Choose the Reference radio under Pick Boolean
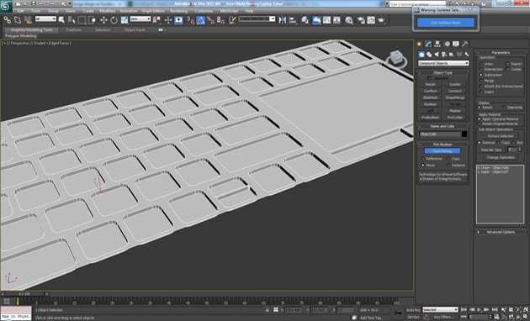The height and width of the screenshot is (321, 530). coord(423,159)
